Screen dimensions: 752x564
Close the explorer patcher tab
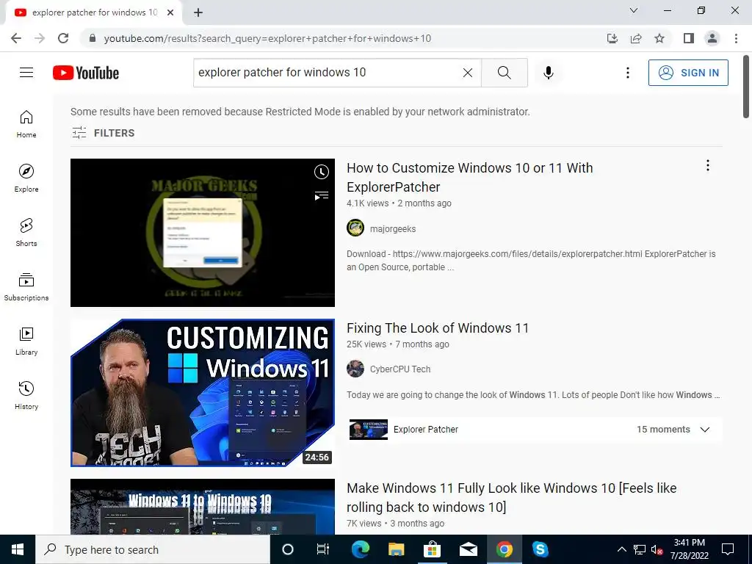point(170,12)
